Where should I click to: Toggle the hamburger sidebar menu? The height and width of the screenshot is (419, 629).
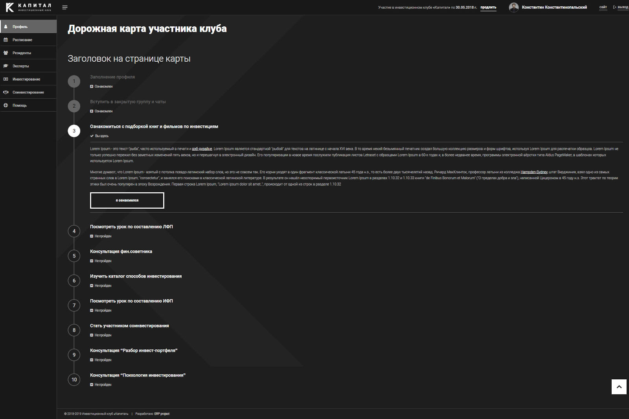click(x=65, y=7)
